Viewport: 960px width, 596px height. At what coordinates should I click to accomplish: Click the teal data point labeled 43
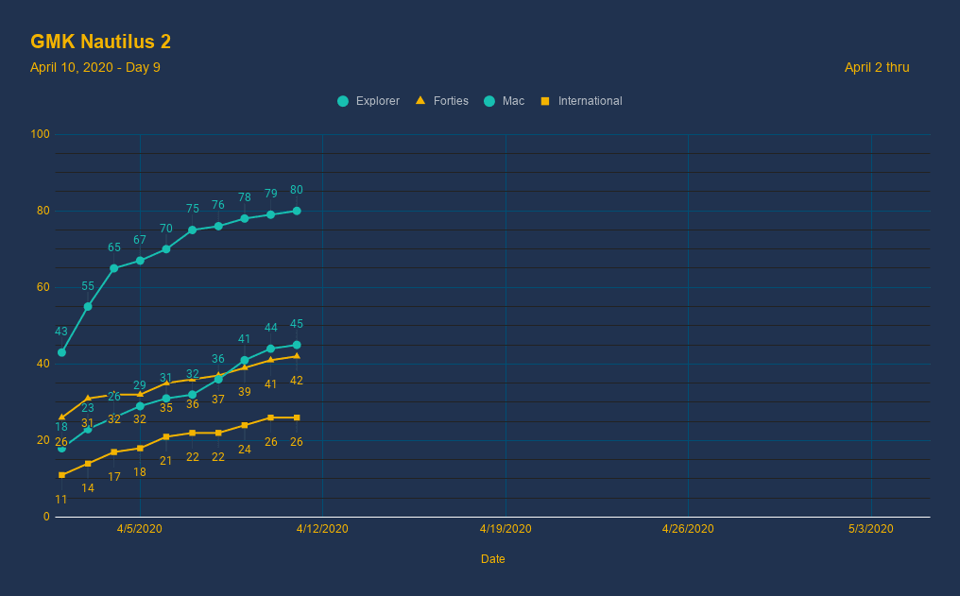61,352
